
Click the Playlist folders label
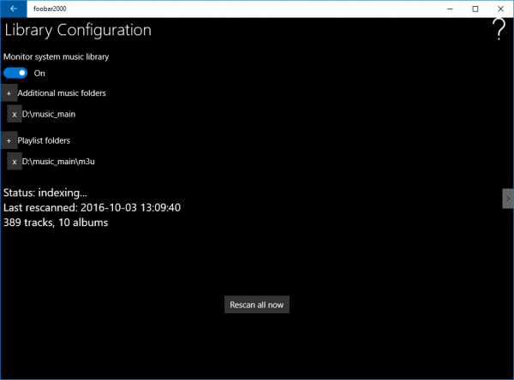[44, 140]
